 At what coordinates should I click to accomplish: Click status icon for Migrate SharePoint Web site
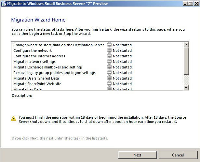pos(109,84)
